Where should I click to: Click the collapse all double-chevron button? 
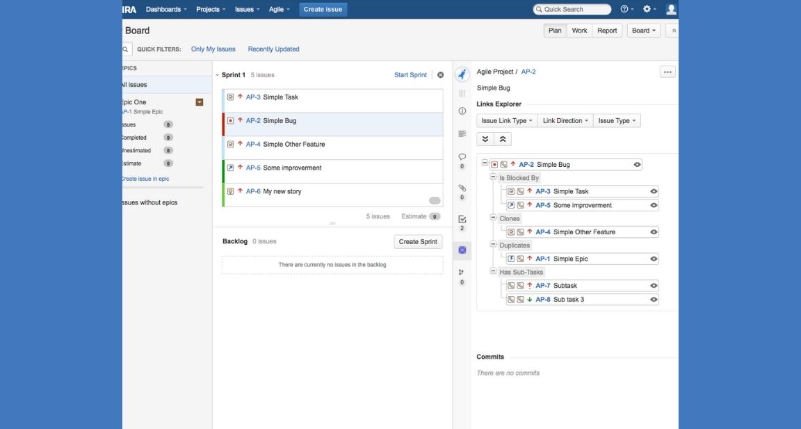click(503, 139)
